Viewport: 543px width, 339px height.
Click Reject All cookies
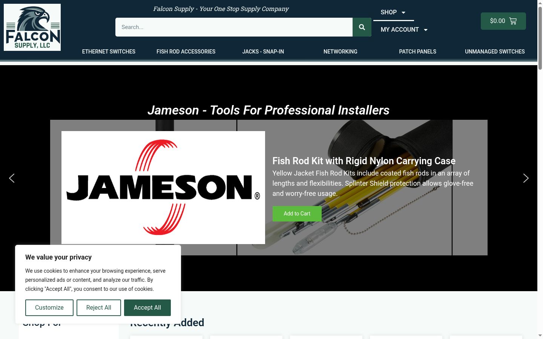(x=99, y=308)
